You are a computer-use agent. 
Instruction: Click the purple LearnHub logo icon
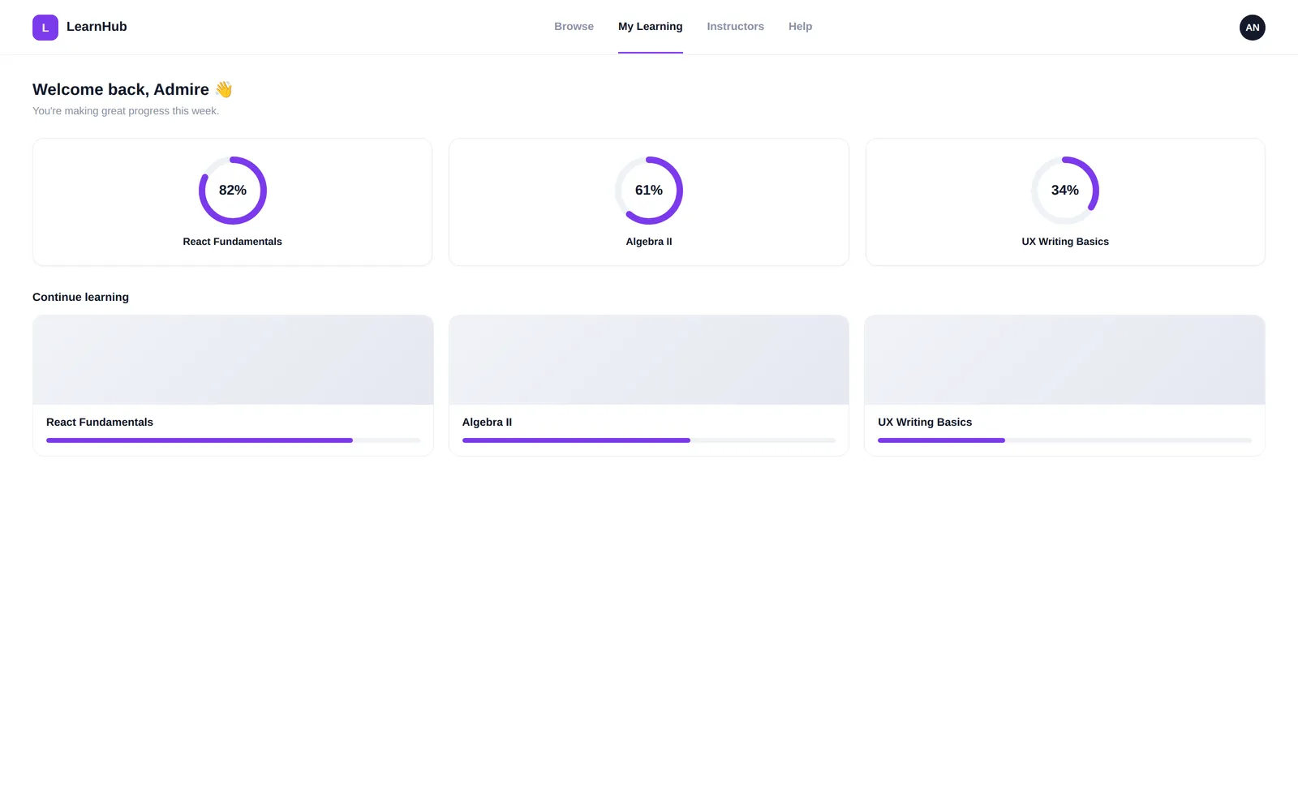pyautogui.click(x=45, y=28)
